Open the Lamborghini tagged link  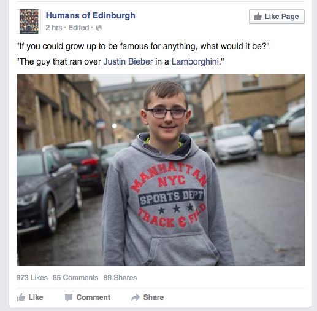(x=195, y=61)
